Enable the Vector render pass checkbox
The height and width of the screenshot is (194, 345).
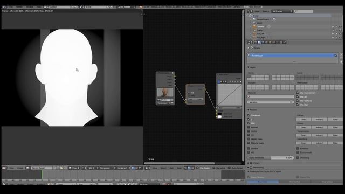click(x=249, y=131)
